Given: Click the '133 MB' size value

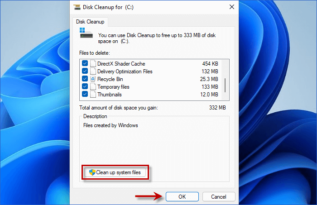Looking at the screenshot, I should 210,87.
